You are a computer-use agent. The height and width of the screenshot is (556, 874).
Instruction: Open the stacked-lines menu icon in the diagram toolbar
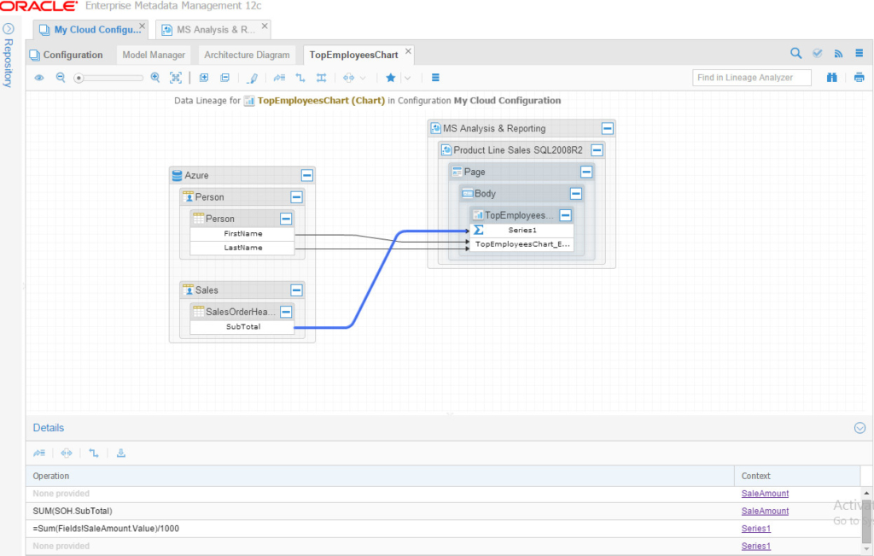pyautogui.click(x=435, y=78)
